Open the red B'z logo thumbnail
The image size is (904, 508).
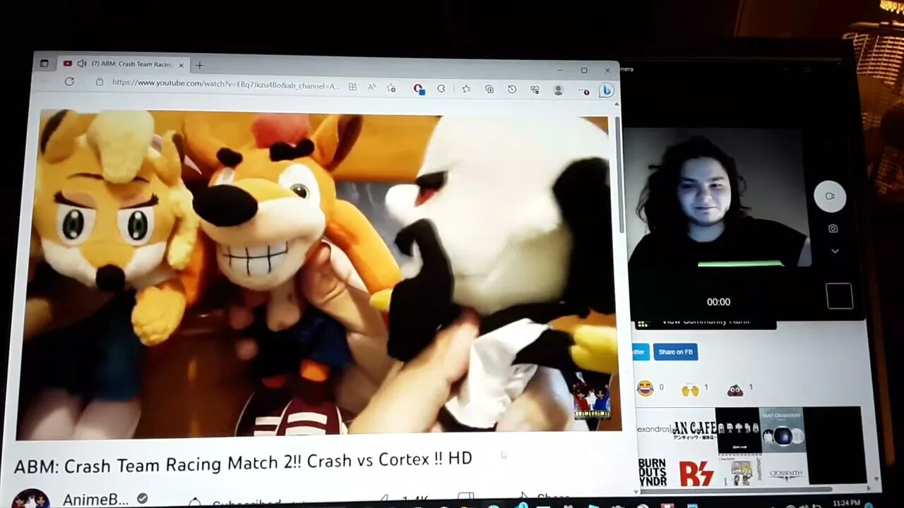coord(695,471)
